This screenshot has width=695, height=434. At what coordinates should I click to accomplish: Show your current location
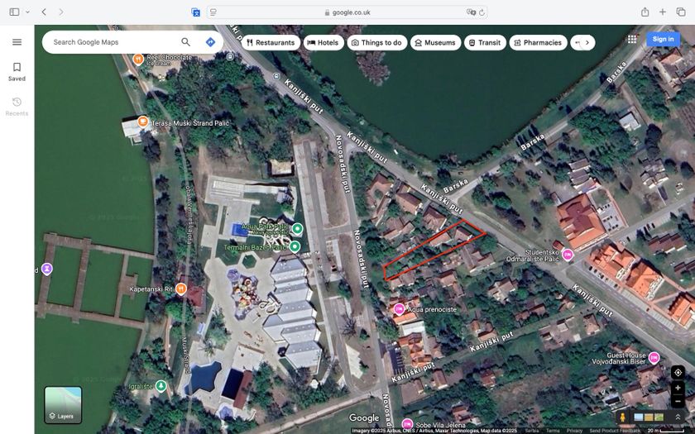pyautogui.click(x=678, y=373)
